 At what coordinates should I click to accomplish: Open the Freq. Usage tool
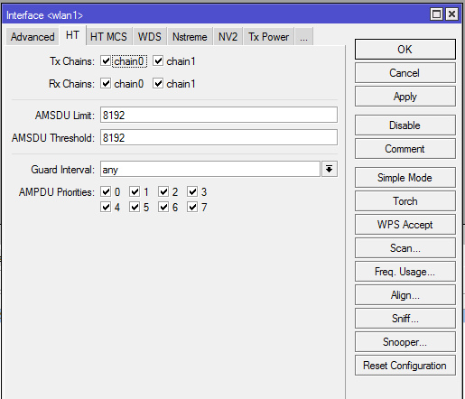pos(405,272)
